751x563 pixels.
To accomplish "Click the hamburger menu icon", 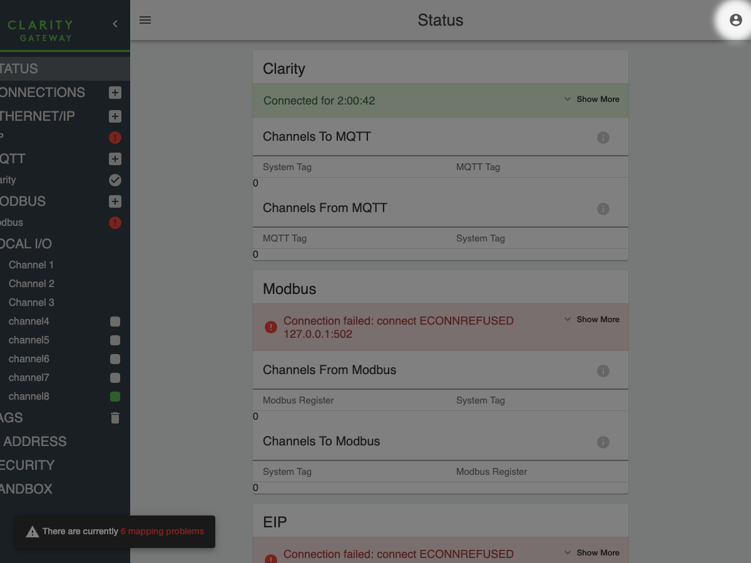I will 145,20.
